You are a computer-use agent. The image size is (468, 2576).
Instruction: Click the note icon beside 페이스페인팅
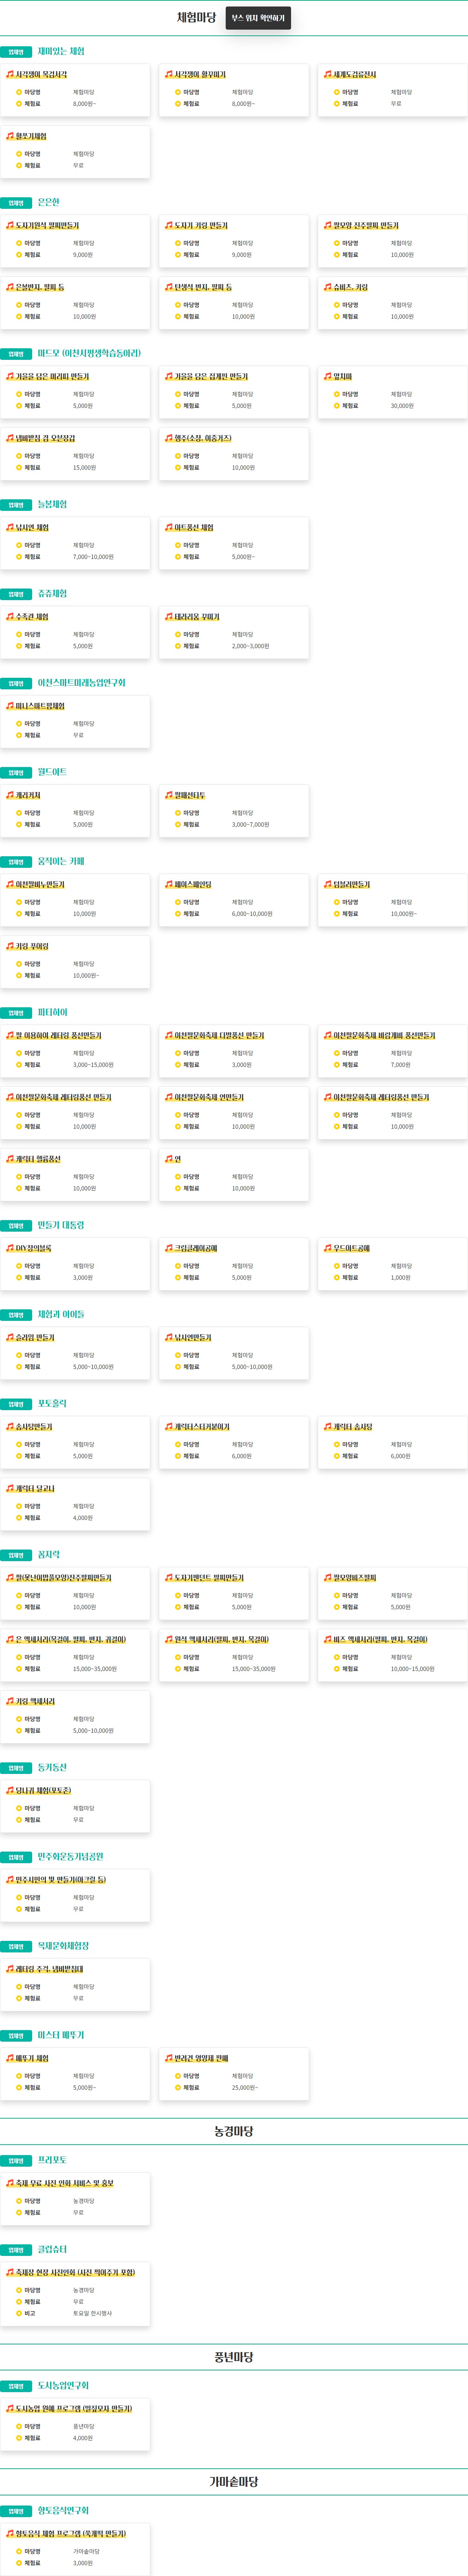169,884
